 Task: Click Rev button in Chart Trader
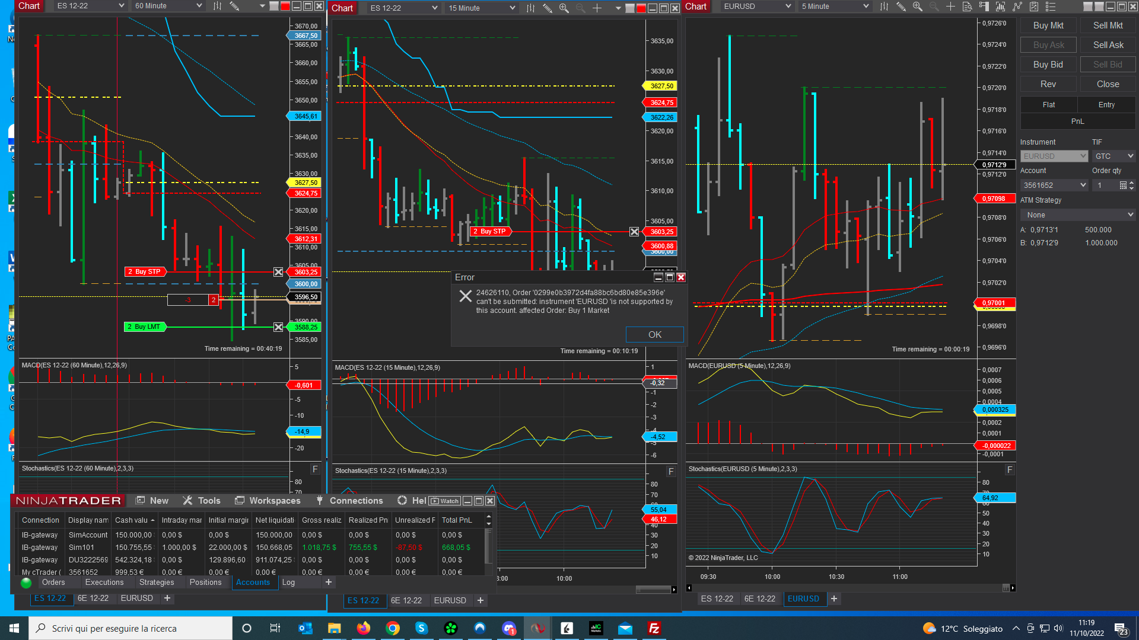pos(1048,84)
